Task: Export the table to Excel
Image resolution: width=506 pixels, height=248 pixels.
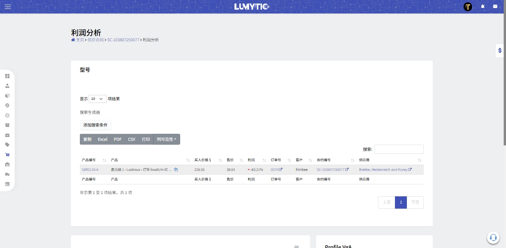Action: pos(103,139)
